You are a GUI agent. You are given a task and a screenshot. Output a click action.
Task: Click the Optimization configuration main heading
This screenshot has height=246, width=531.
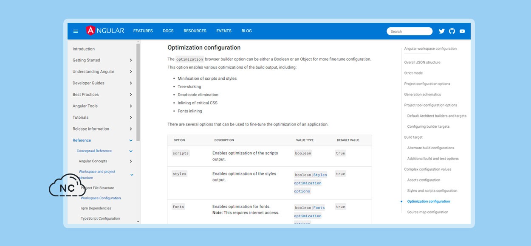204,48
